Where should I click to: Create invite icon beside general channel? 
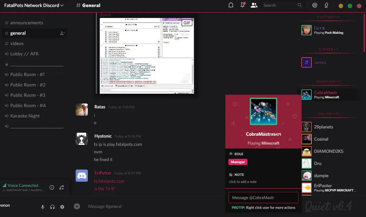[63, 33]
